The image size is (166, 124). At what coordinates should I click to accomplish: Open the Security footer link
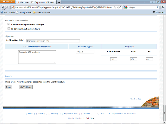click(x=54, y=113)
